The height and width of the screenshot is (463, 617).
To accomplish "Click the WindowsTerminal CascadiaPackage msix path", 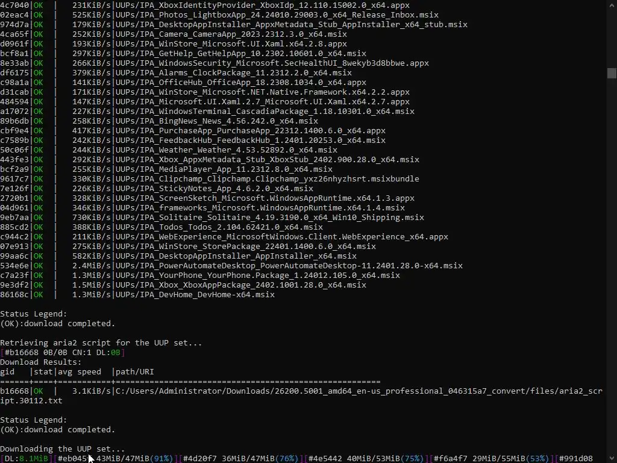I will (x=265, y=112).
